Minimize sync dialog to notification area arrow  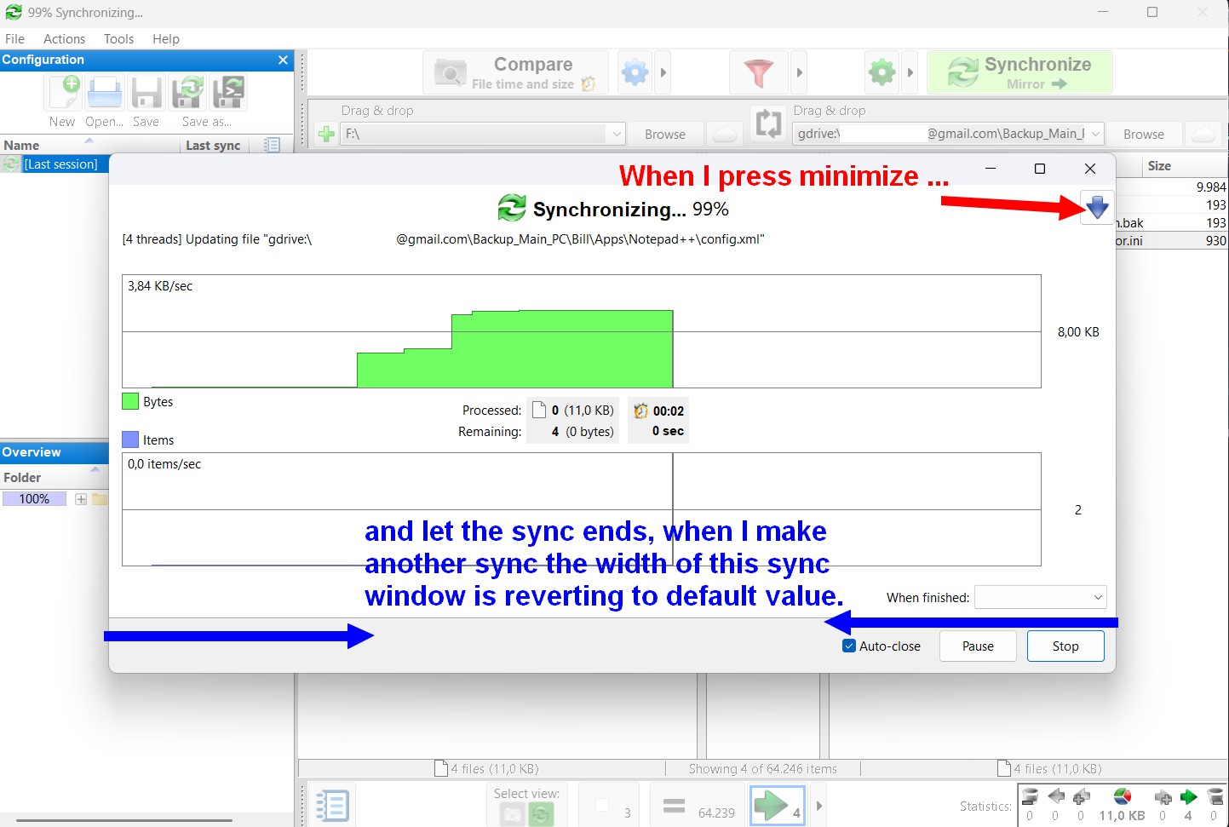click(1097, 206)
